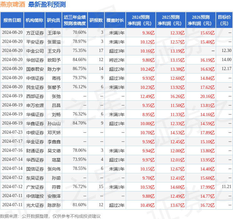Viewport: 233px width, 219px height.
Task: Select 中信建投 institution cell
Action: 35,196
